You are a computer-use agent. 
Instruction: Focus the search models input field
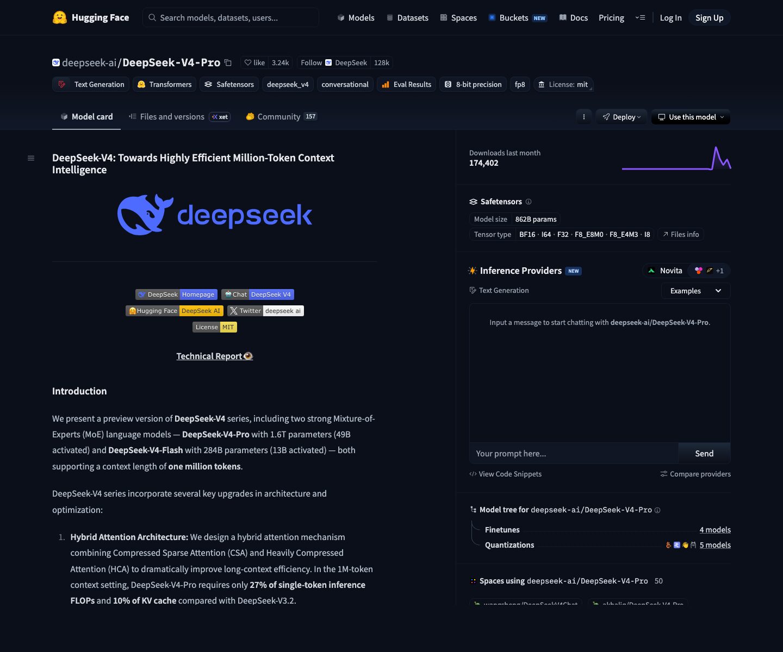(231, 17)
